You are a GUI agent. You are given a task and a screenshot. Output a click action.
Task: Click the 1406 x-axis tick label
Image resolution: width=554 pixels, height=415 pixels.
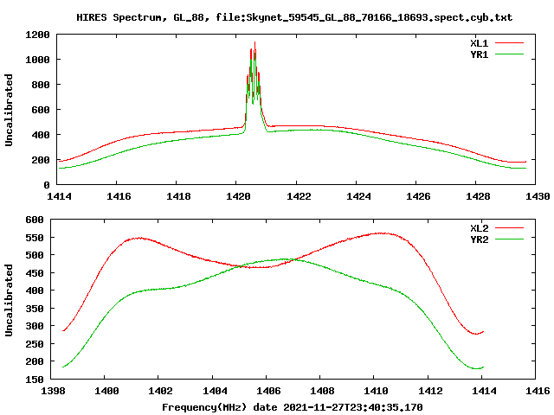268,391
